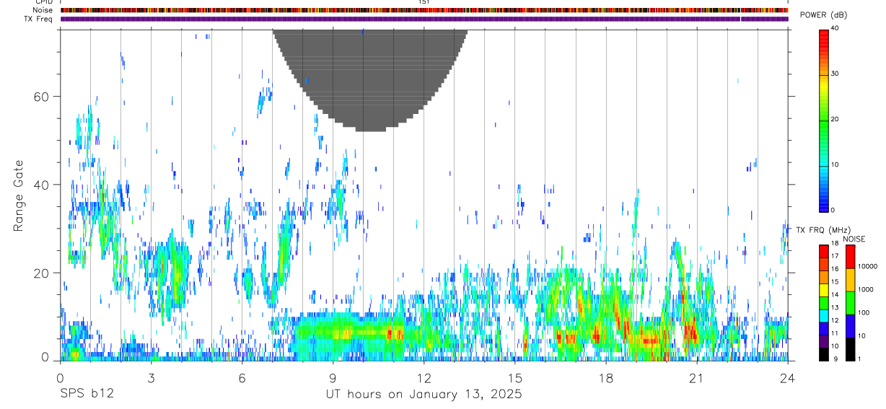Click the red 10000 segment of NOISE scale

point(849,256)
